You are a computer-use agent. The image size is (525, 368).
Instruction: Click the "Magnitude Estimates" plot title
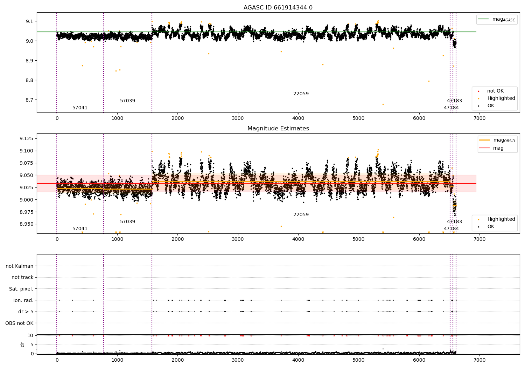pos(278,129)
